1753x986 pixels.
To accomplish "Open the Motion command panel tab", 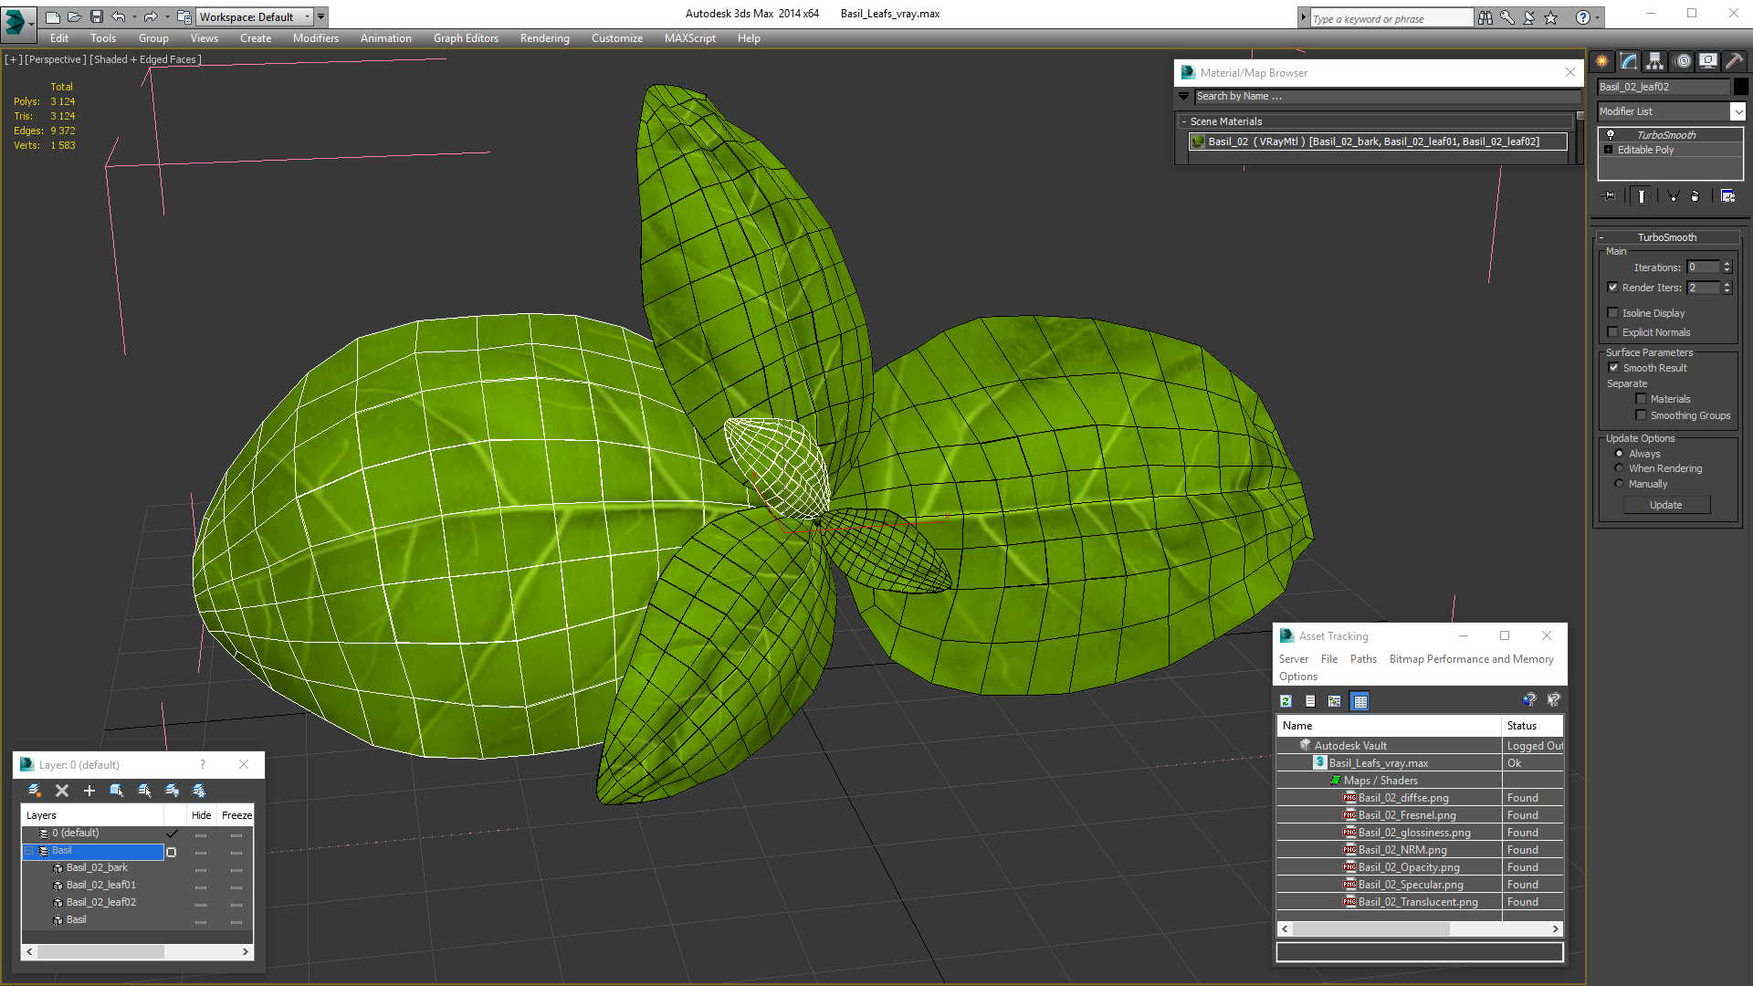I will pos(1682,61).
